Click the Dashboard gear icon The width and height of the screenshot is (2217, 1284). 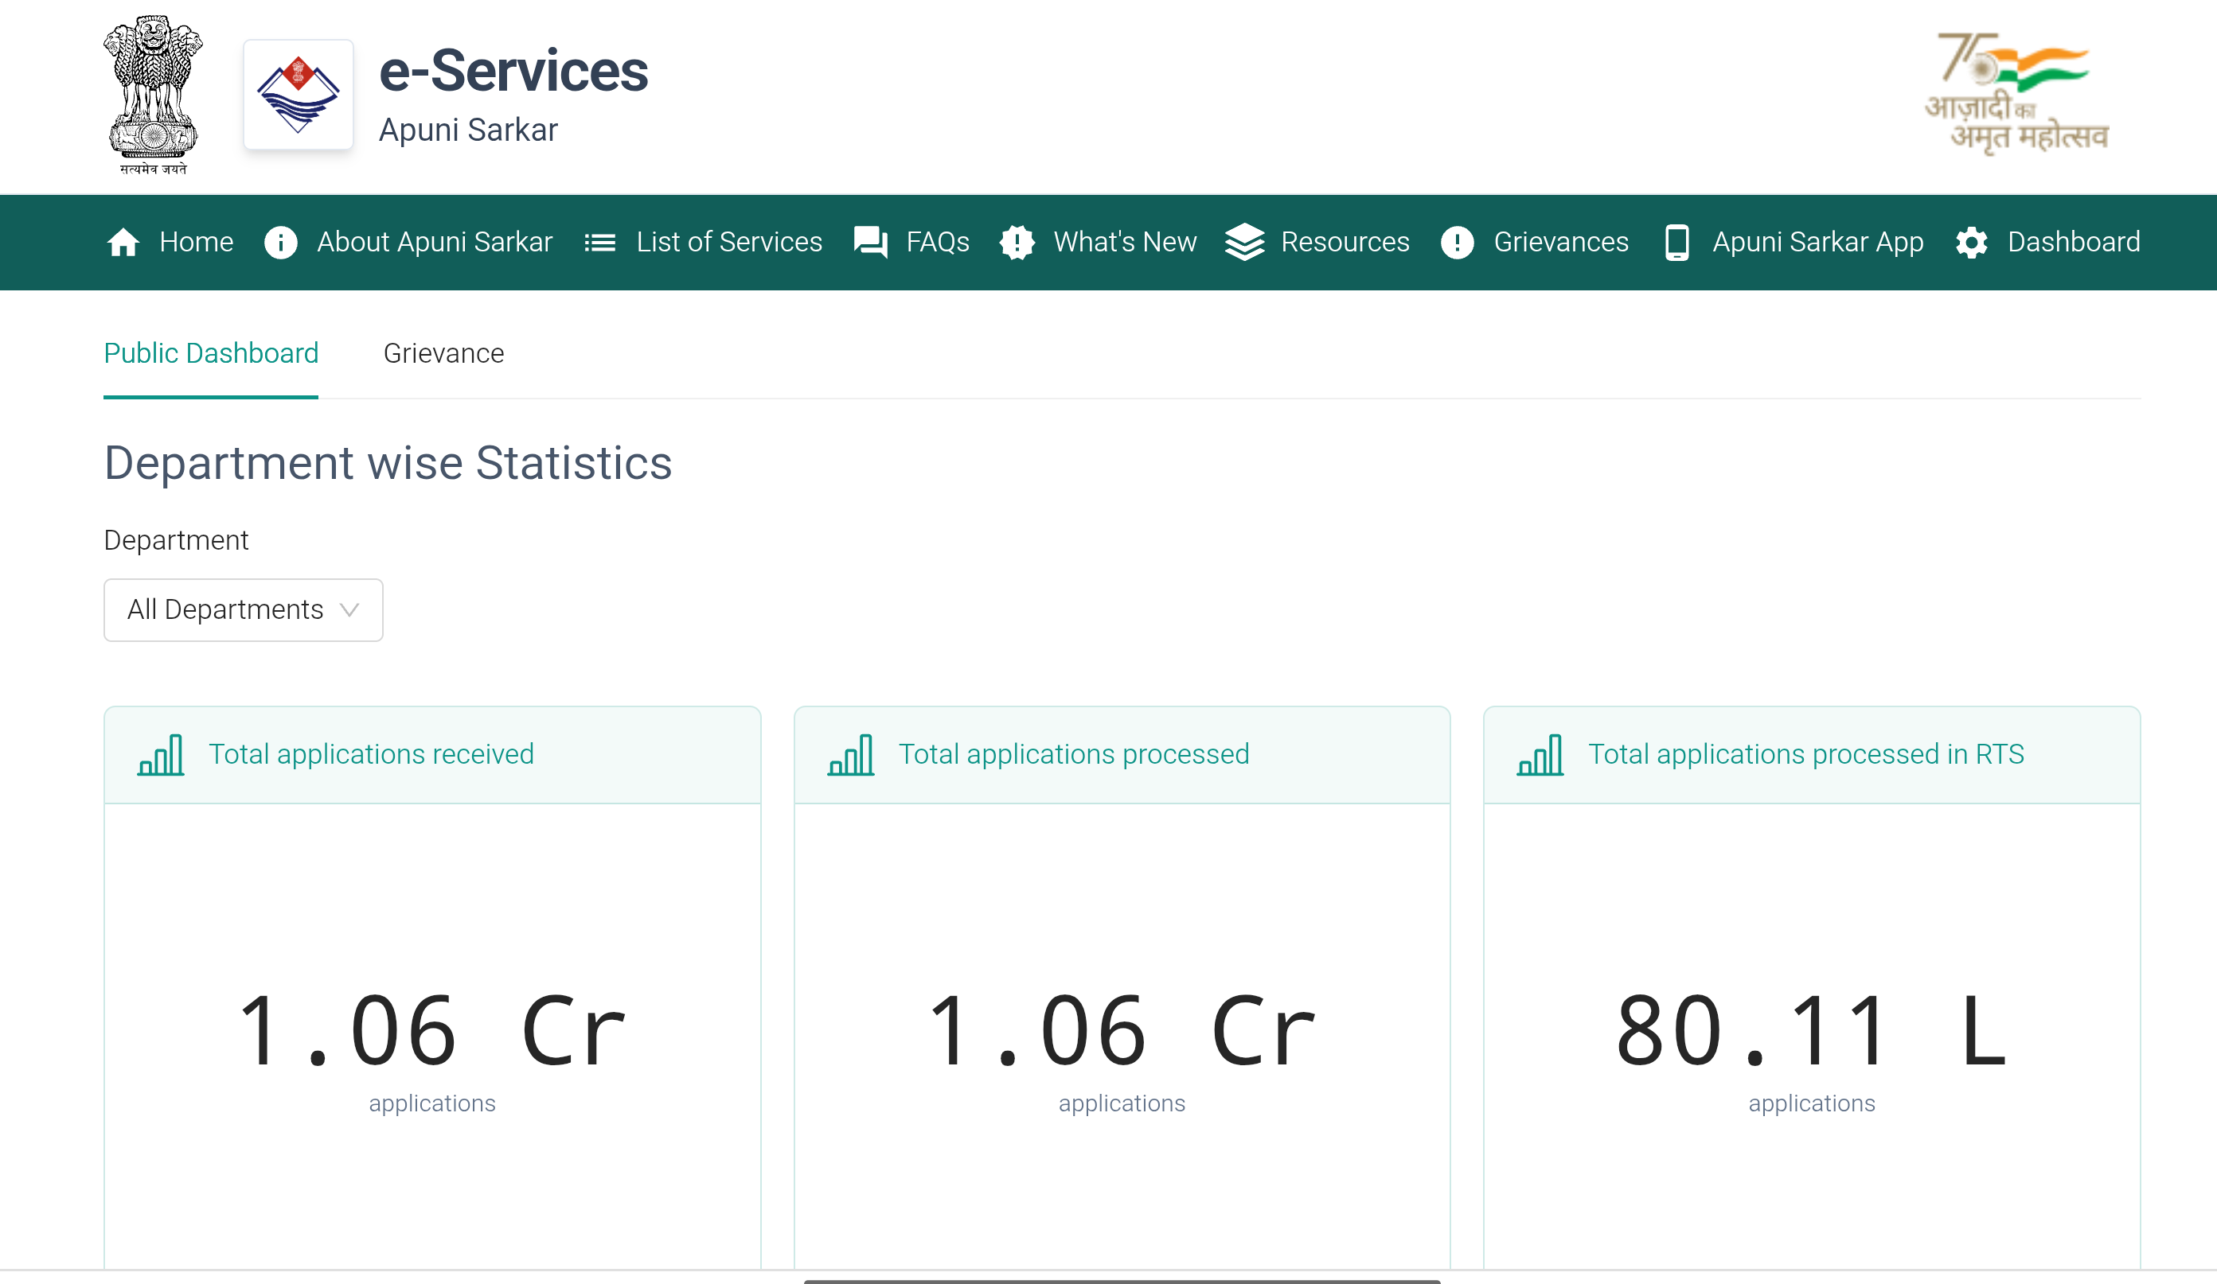(1972, 242)
